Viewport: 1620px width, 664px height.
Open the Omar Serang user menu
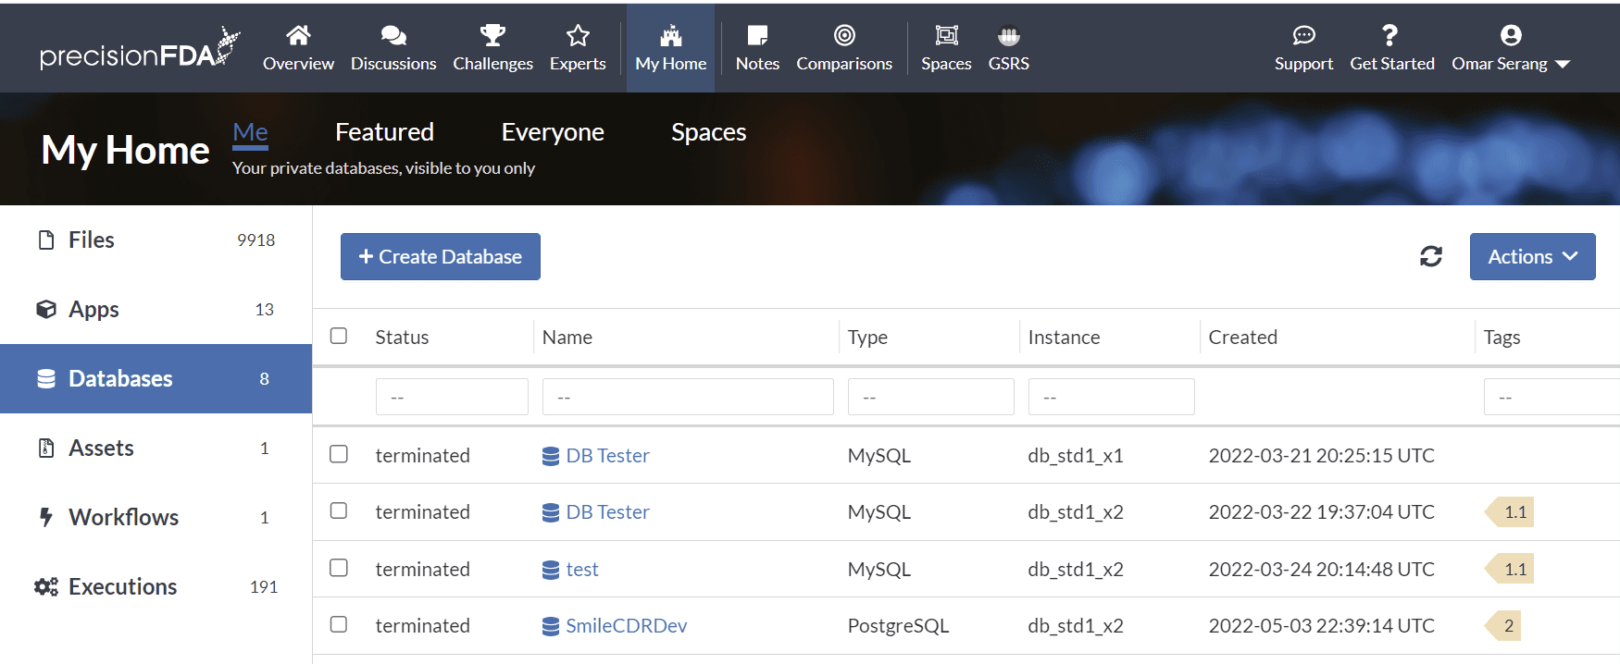coord(1511,62)
